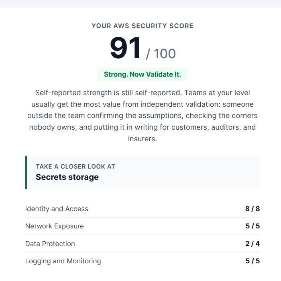Click the "Take a closer look at" label
The height and width of the screenshot is (281, 281).
coord(75,167)
